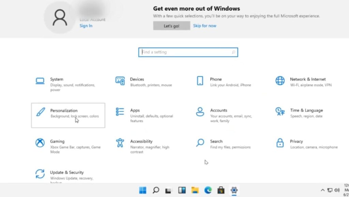Open the Search category title
The height and width of the screenshot is (197, 349).
point(216,142)
